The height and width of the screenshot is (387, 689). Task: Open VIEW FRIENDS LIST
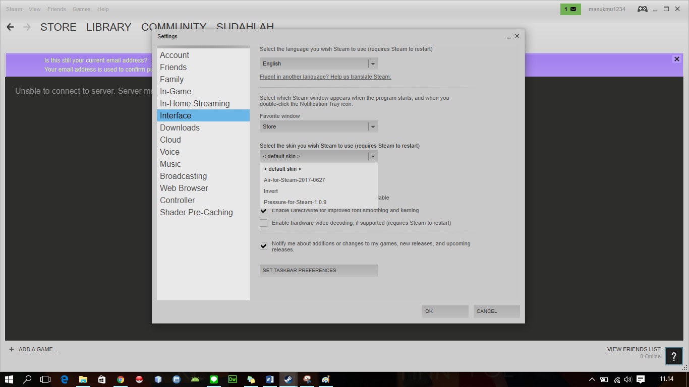pos(634,349)
